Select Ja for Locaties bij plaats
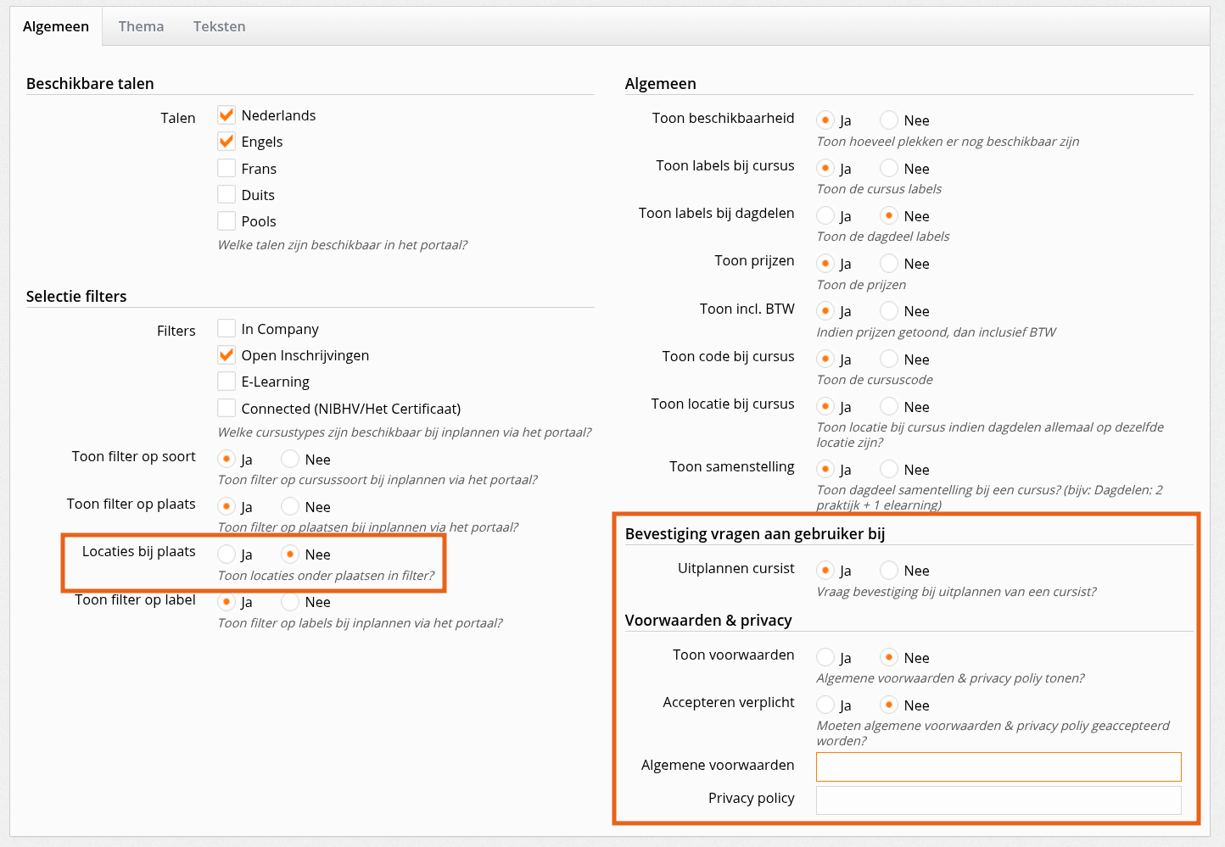Image resolution: width=1225 pixels, height=847 pixels. [227, 554]
